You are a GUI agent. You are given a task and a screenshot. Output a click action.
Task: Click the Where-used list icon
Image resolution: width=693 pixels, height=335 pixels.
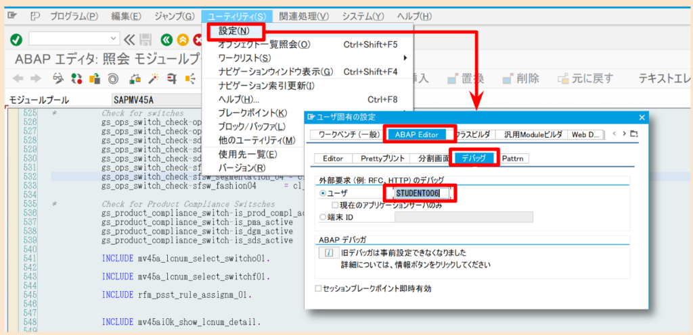172,79
